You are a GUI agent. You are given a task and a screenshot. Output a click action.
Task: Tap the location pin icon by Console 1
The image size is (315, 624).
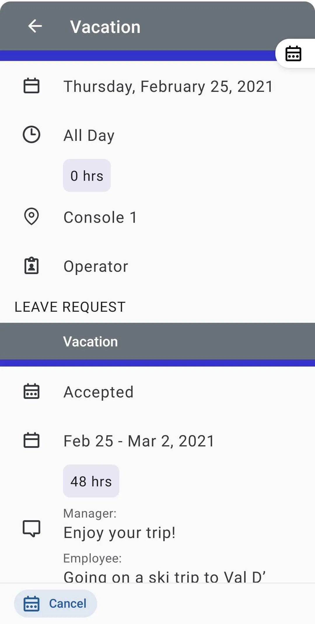[32, 216]
